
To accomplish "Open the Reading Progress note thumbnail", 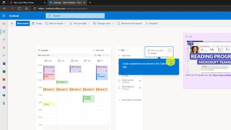I will (x=209, y=57).
